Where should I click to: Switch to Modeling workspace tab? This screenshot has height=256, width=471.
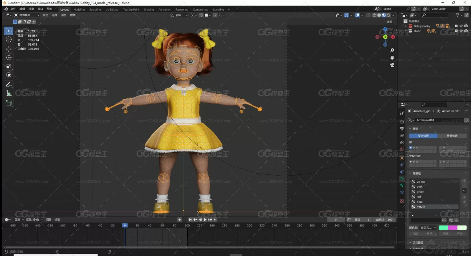(x=79, y=9)
